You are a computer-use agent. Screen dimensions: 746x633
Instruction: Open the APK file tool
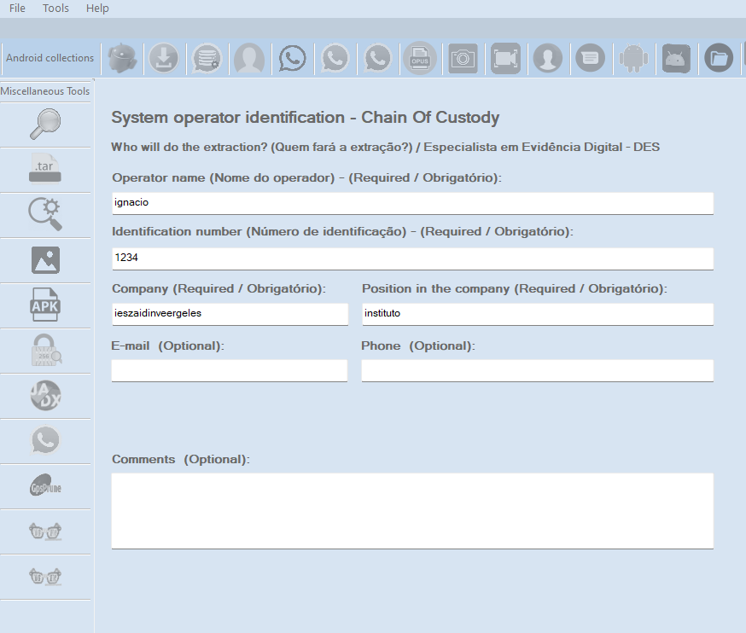coord(45,305)
